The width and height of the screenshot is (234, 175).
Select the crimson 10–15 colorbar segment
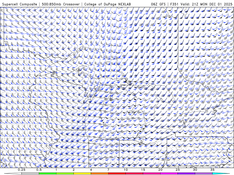coord(134,174)
